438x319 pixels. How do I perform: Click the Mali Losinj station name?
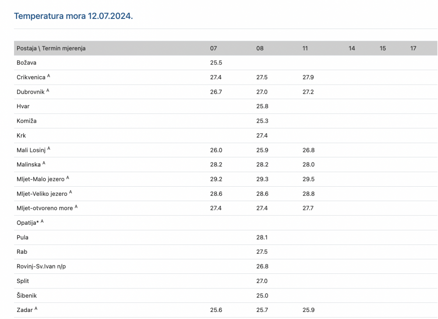click(31, 150)
